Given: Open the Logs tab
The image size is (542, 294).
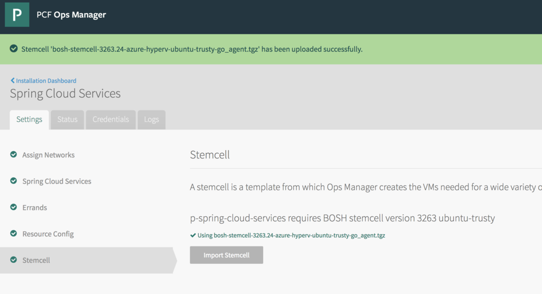Looking at the screenshot, I should (x=151, y=120).
